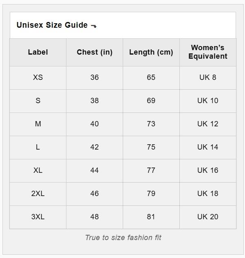This screenshot has height=258, width=245.
Task: Select the UK 14 equivalent cell
Action: click(x=208, y=147)
